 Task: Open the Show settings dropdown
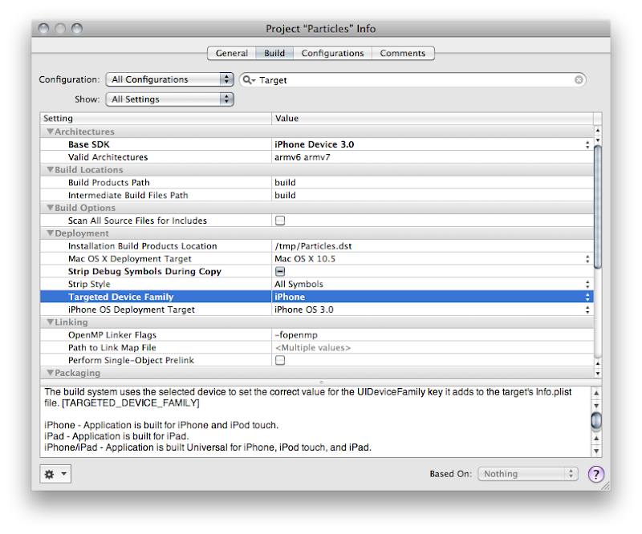(169, 99)
